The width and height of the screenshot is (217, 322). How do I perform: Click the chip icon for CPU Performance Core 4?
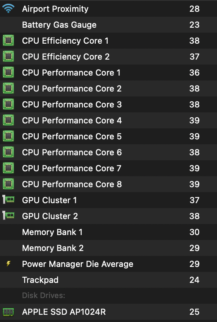pyautogui.click(x=8, y=120)
